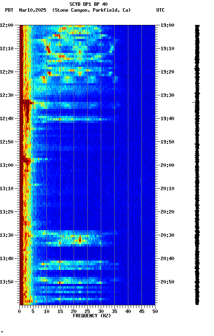Screen dimensions: 214x336
Task: Click the "40" frequency axis label
Action: [x=128, y=311]
